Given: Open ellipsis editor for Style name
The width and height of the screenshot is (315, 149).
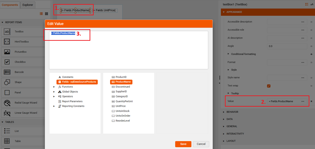Looking at the screenshot, I should tap(303, 78).
